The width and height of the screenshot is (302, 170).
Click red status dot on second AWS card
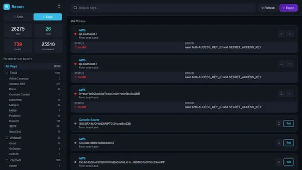tap(75, 64)
